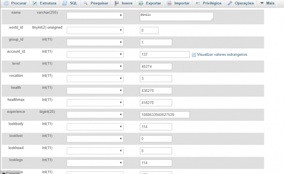
Task: Click Visualizar valores estrangeiros link
Action: tap(222, 55)
